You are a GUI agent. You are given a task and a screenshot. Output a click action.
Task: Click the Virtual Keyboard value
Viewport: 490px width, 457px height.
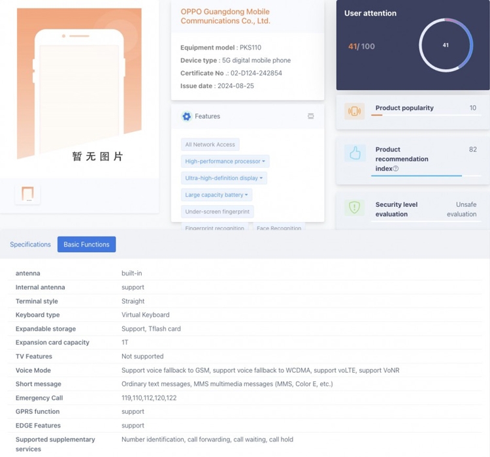coord(145,315)
